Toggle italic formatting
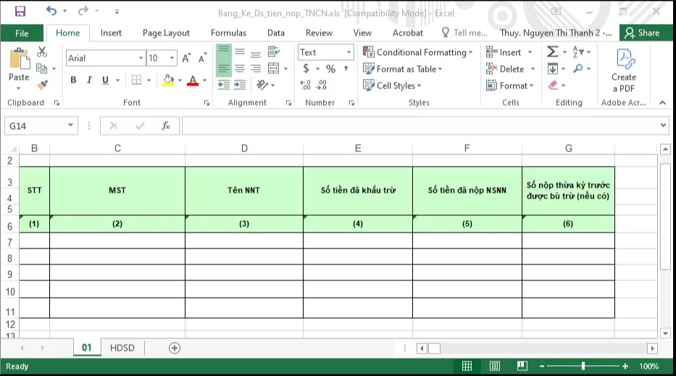The width and height of the screenshot is (676, 376). pos(89,80)
